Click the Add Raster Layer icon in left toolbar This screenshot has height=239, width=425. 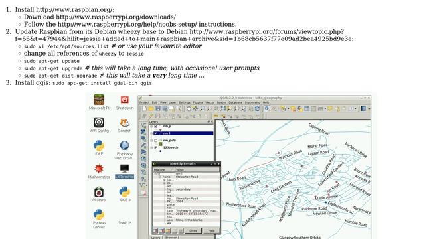click(x=143, y=132)
